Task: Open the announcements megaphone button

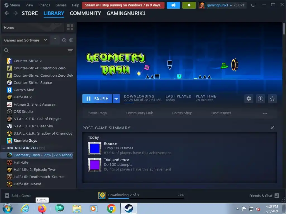Action: (173, 5)
